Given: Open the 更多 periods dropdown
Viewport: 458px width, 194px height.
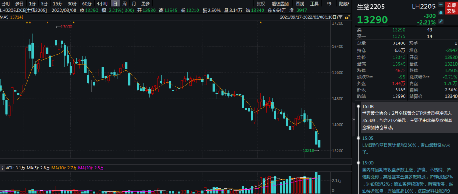Looking at the screenshot, I should [x=145, y=4].
